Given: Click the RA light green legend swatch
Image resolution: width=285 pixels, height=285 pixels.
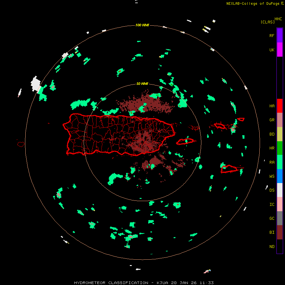Looking at the screenshot, I should click(280, 162).
